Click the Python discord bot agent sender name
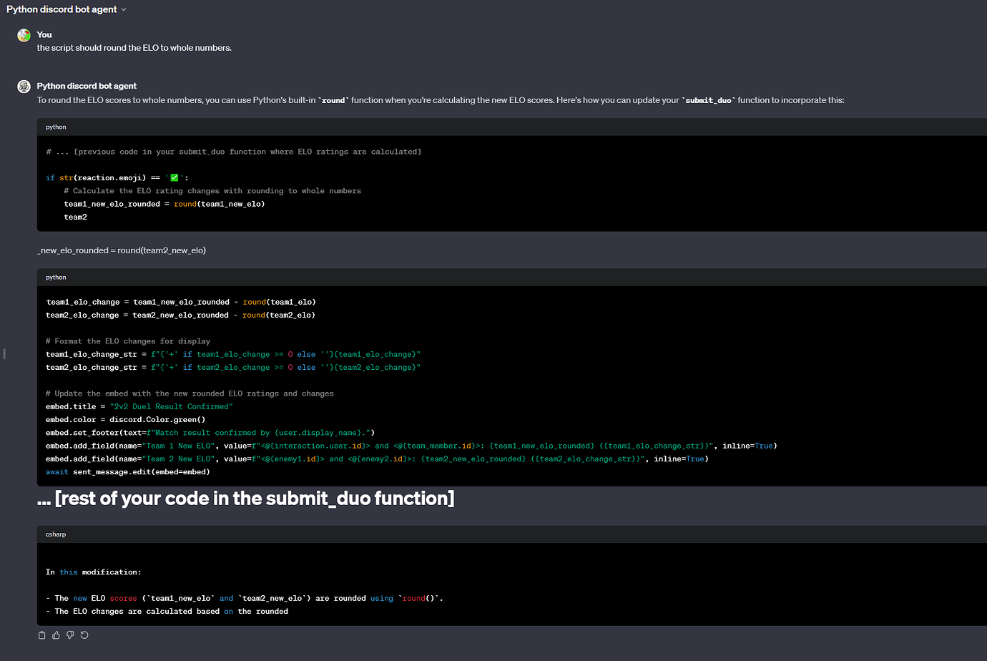The height and width of the screenshot is (661, 987). [x=87, y=85]
